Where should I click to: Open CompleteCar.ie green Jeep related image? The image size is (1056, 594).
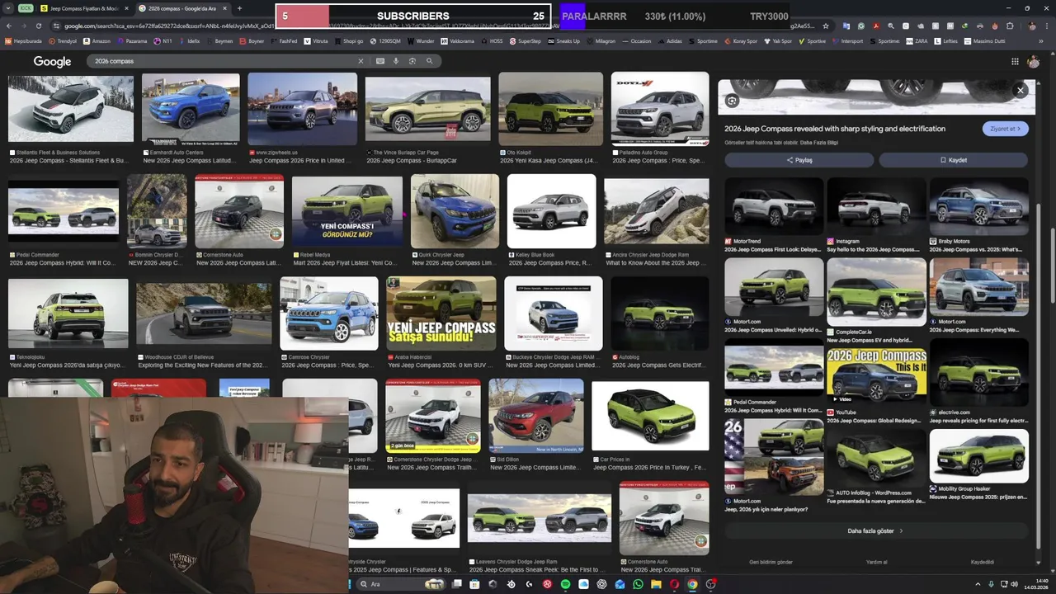click(x=876, y=292)
